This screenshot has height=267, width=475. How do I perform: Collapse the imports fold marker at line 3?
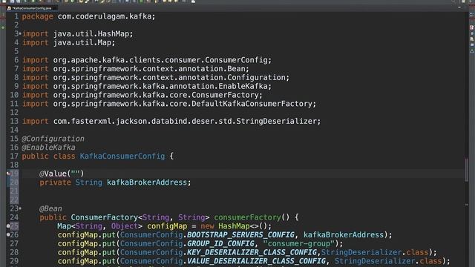coord(20,33)
